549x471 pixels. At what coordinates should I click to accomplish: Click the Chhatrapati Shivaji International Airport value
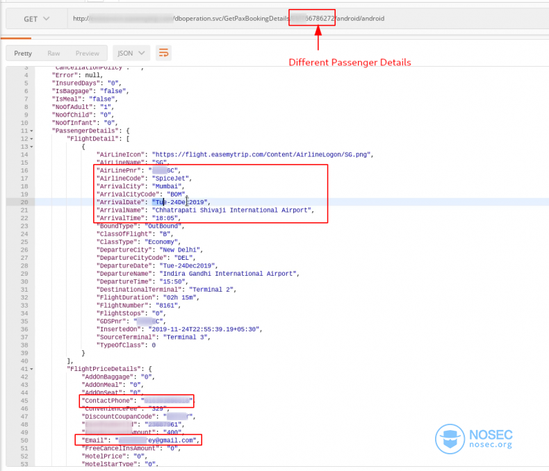pos(233,210)
